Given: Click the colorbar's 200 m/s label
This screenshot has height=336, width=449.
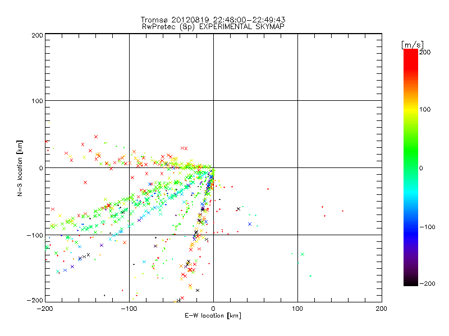Looking at the screenshot, I should pyautogui.click(x=425, y=52).
